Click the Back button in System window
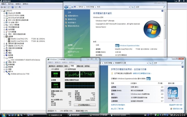Image resolution: width=187 pixels, height=117 pixels. click(66, 7)
